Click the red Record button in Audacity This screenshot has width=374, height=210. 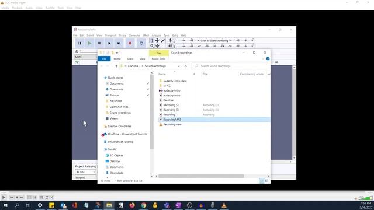(130, 43)
